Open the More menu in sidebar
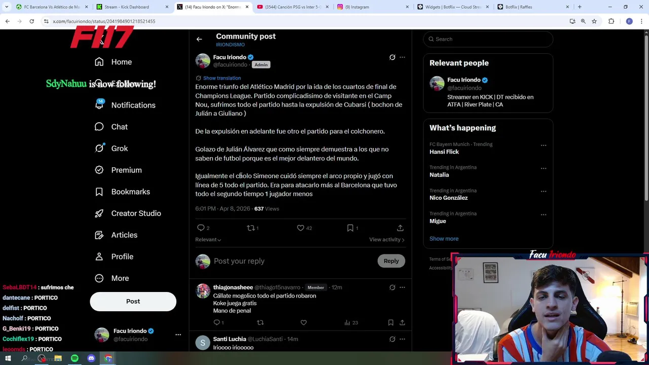This screenshot has width=649, height=365. 112,278
